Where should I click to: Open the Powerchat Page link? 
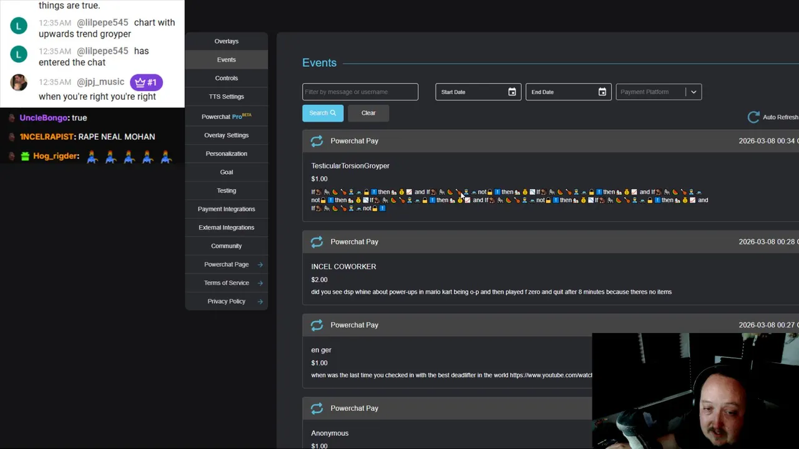coord(227,264)
